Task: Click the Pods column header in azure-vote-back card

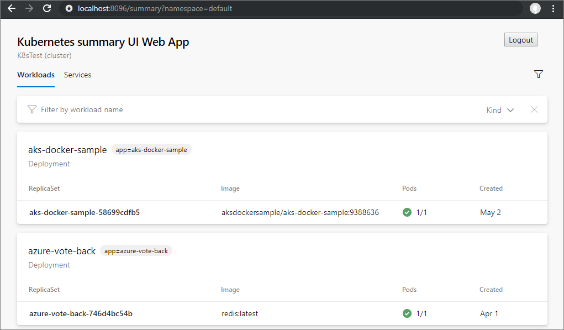Action: point(409,289)
